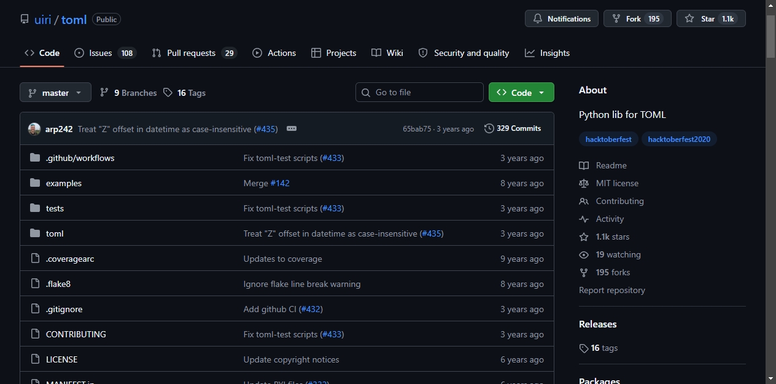Open #433 link in tests row
This screenshot has height=384, width=776.
coord(332,208)
